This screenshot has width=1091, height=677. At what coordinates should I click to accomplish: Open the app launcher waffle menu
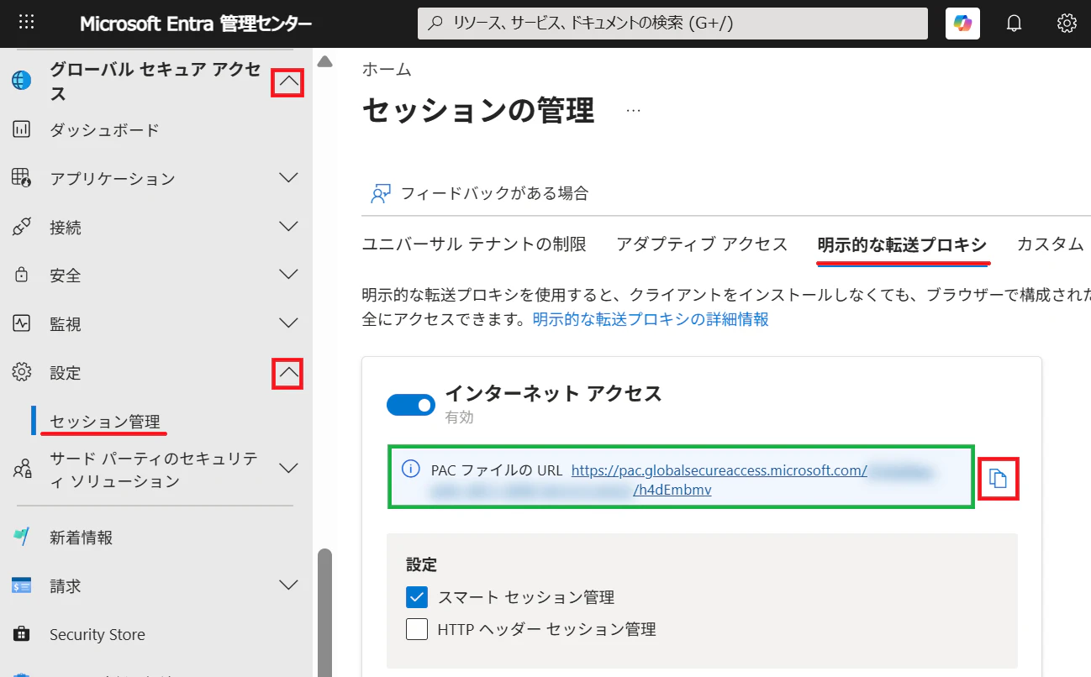pos(27,23)
